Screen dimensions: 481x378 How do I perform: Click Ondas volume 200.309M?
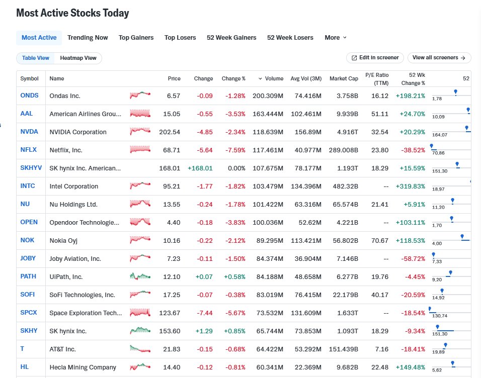268,96
